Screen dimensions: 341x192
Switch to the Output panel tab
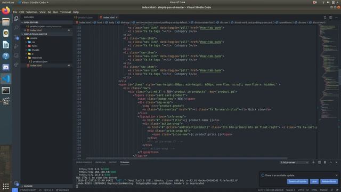point(112,162)
